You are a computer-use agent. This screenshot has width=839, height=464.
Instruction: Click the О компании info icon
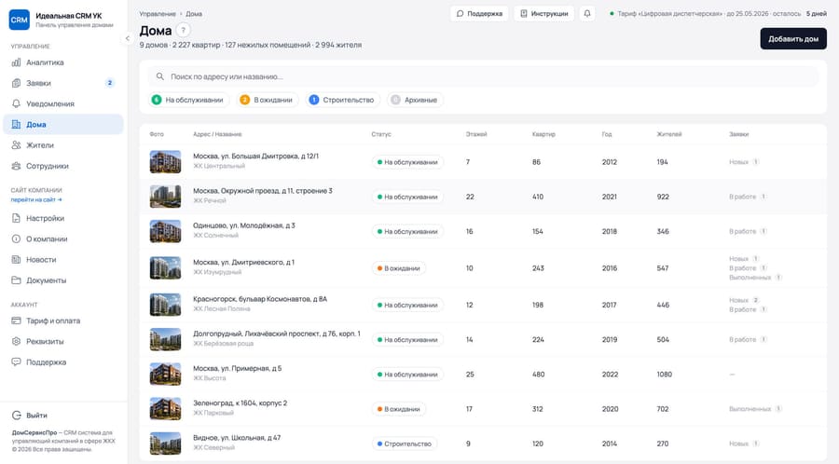pyautogui.click(x=16, y=239)
